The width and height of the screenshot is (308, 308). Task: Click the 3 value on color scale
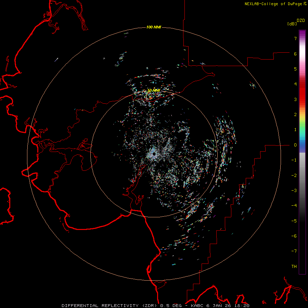(295, 99)
